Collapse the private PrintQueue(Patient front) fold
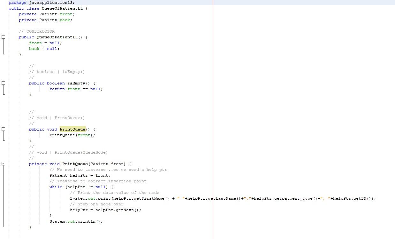 pos(3,163)
